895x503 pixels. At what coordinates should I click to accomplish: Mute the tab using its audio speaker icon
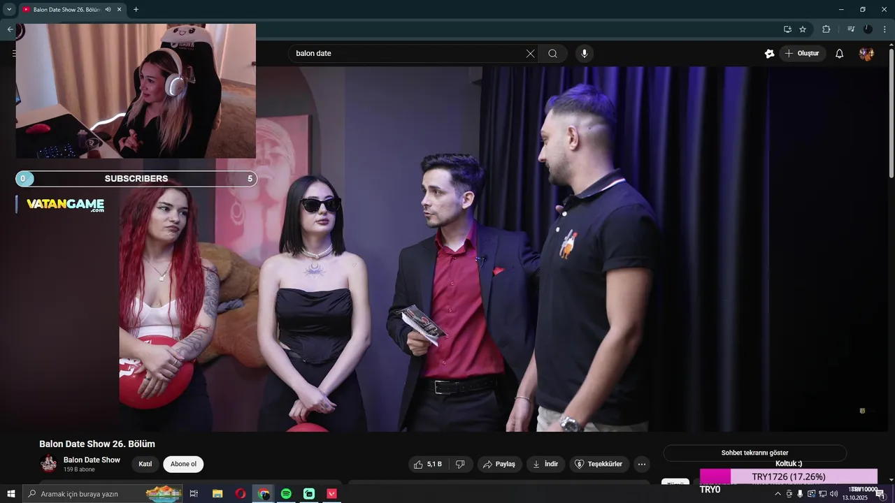coord(108,10)
